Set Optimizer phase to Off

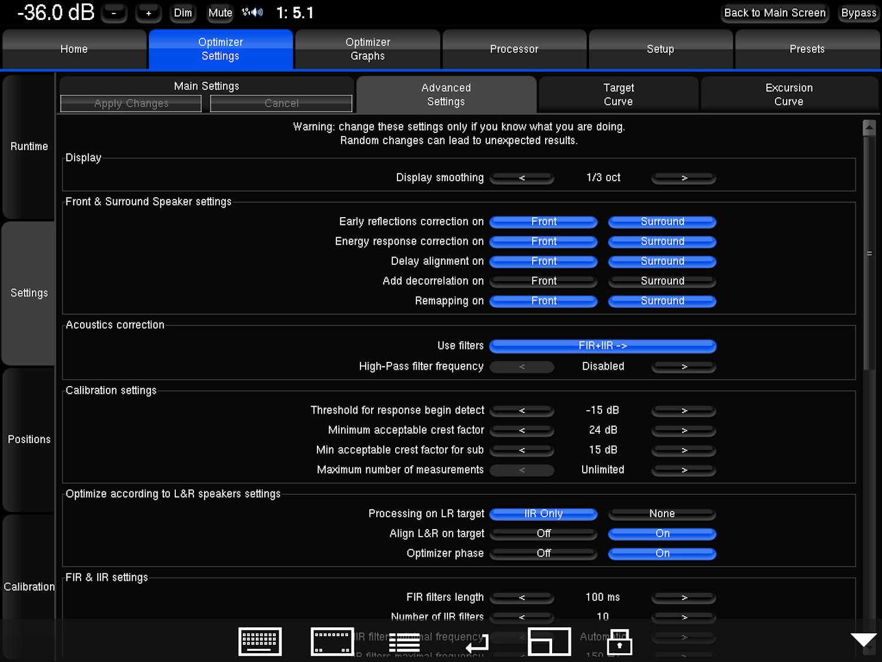543,554
